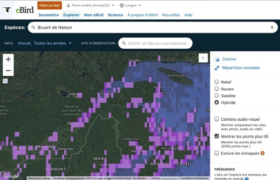This screenshot has width=280, height=180.
Task: Zoom out on the map with minus button
Action: pyautogui.click(x=8, y=70)
